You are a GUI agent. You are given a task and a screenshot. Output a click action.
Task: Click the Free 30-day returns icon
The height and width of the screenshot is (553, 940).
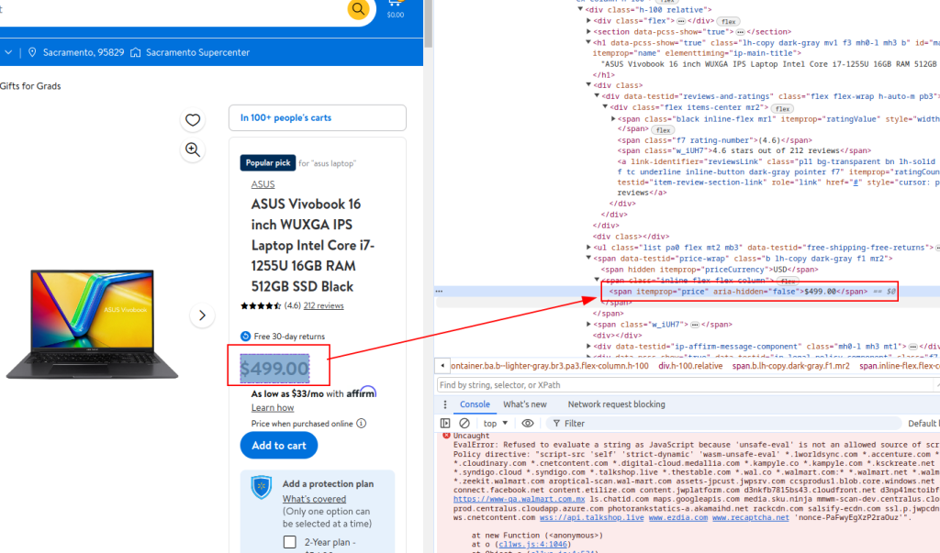245,337
